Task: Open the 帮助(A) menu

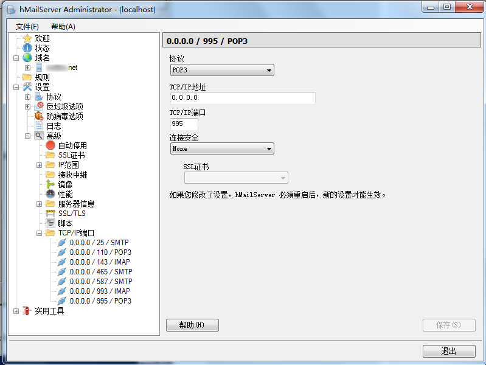Action: tap(63, 27)
